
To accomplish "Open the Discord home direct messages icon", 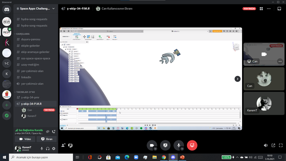I will pyautogui.click(x=6, y=11).
